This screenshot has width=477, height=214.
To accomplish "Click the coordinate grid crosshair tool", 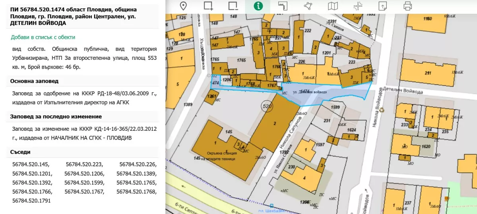I will (x=358, y=6).
